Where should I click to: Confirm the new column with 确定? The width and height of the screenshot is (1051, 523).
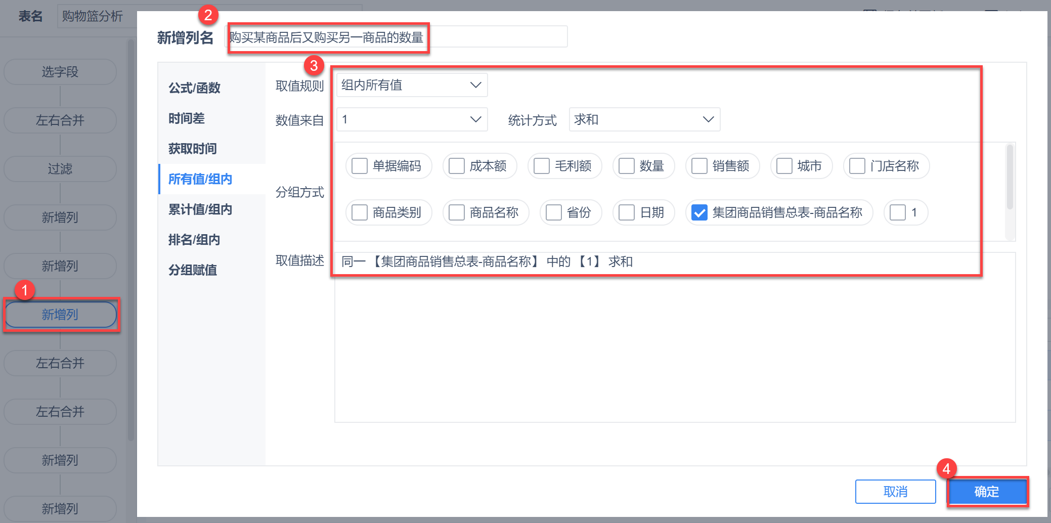click(x=987, y=492)
